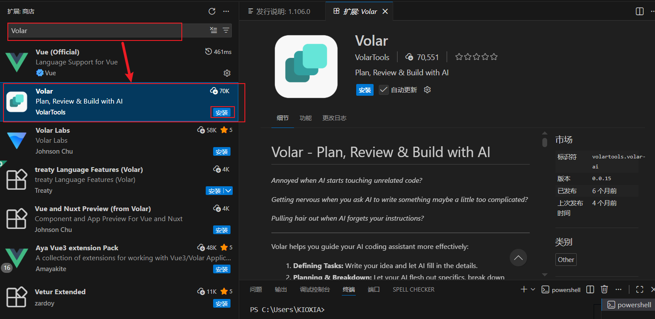Image resolution: width=655 pixels, height=319 pixels.
Task: Select Volar Labs extension icon
Action: point(17,141)
